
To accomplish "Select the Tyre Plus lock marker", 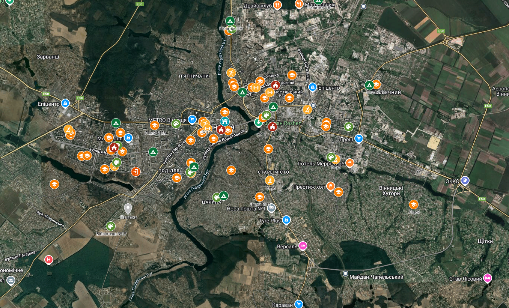I will coord(286,219).
